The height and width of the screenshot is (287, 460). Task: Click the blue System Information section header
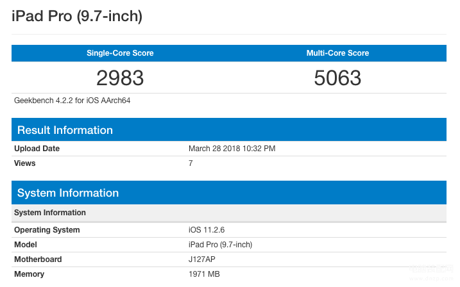(x=229, y=193)
